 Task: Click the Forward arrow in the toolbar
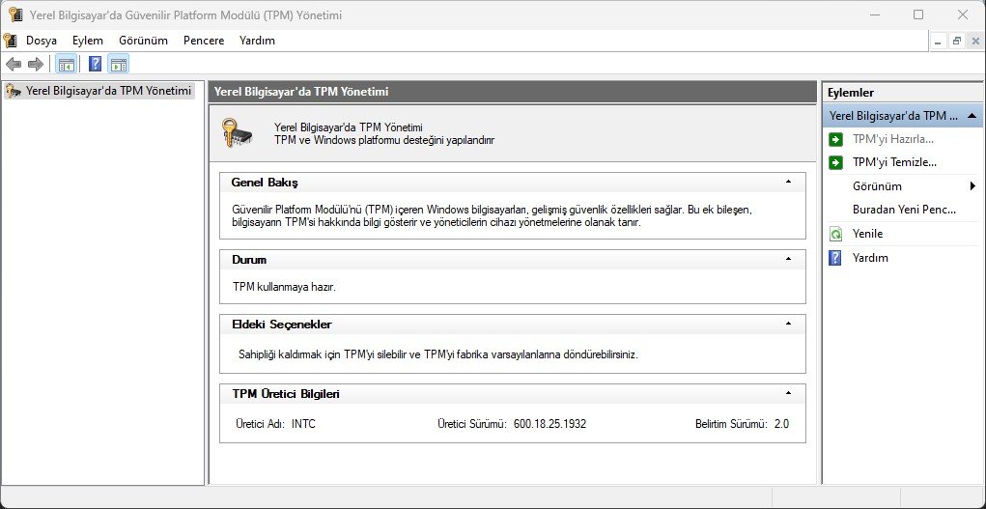[36, 65]
